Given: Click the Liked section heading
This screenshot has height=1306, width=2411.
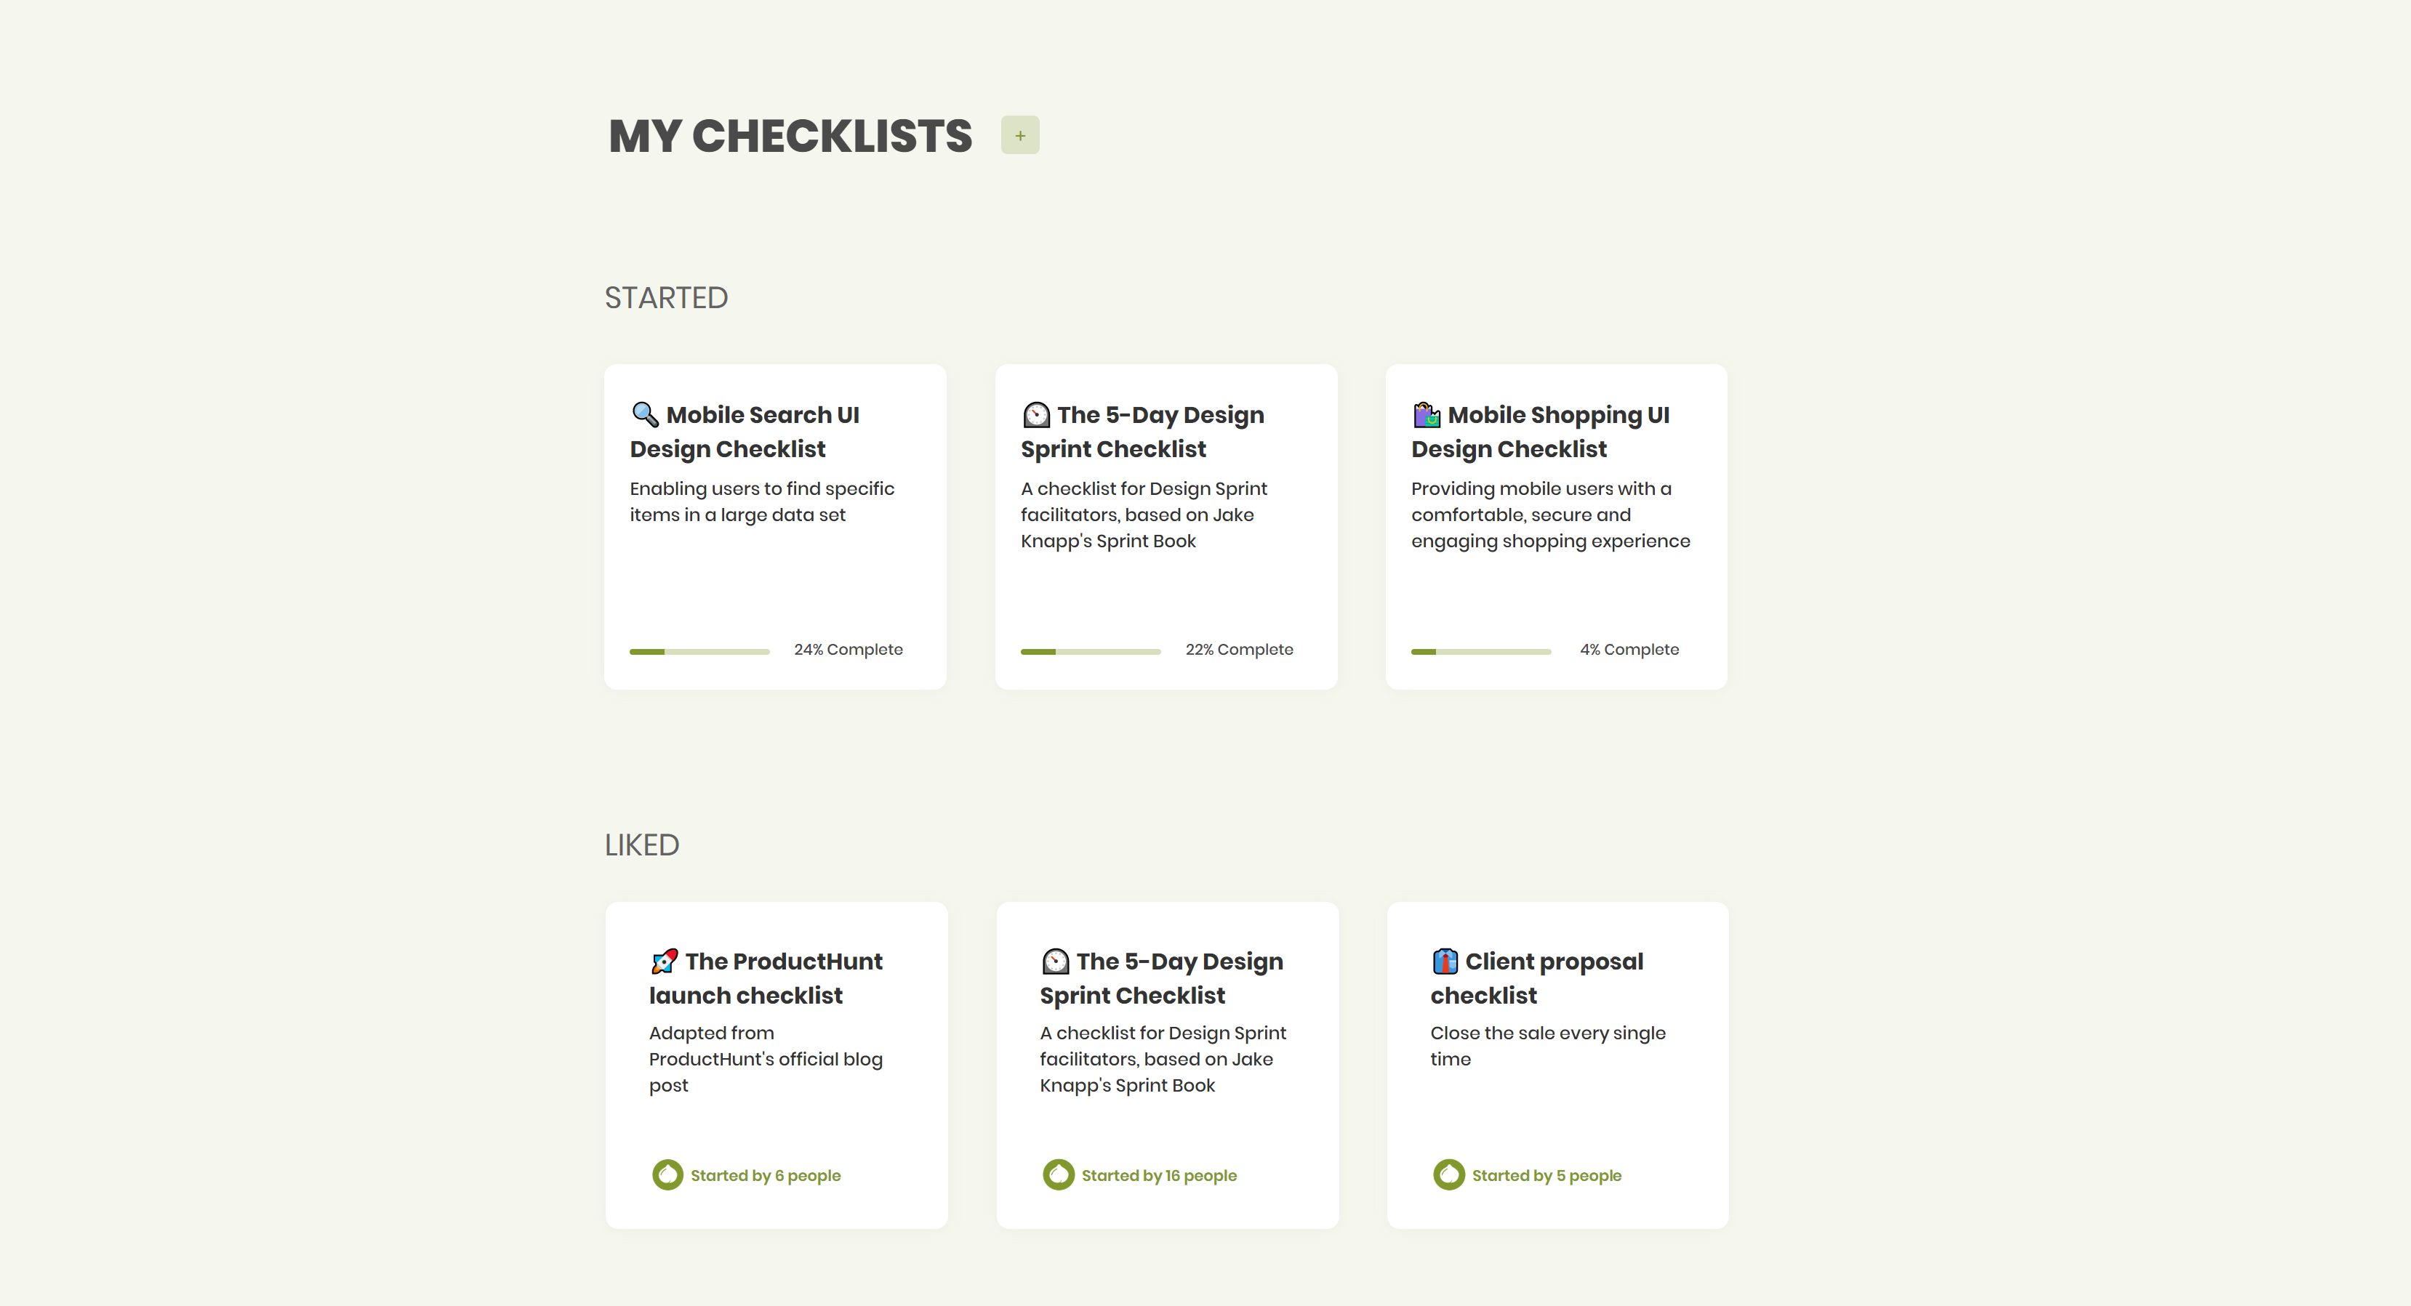Looking at the screenshot, I should point(641,845).
